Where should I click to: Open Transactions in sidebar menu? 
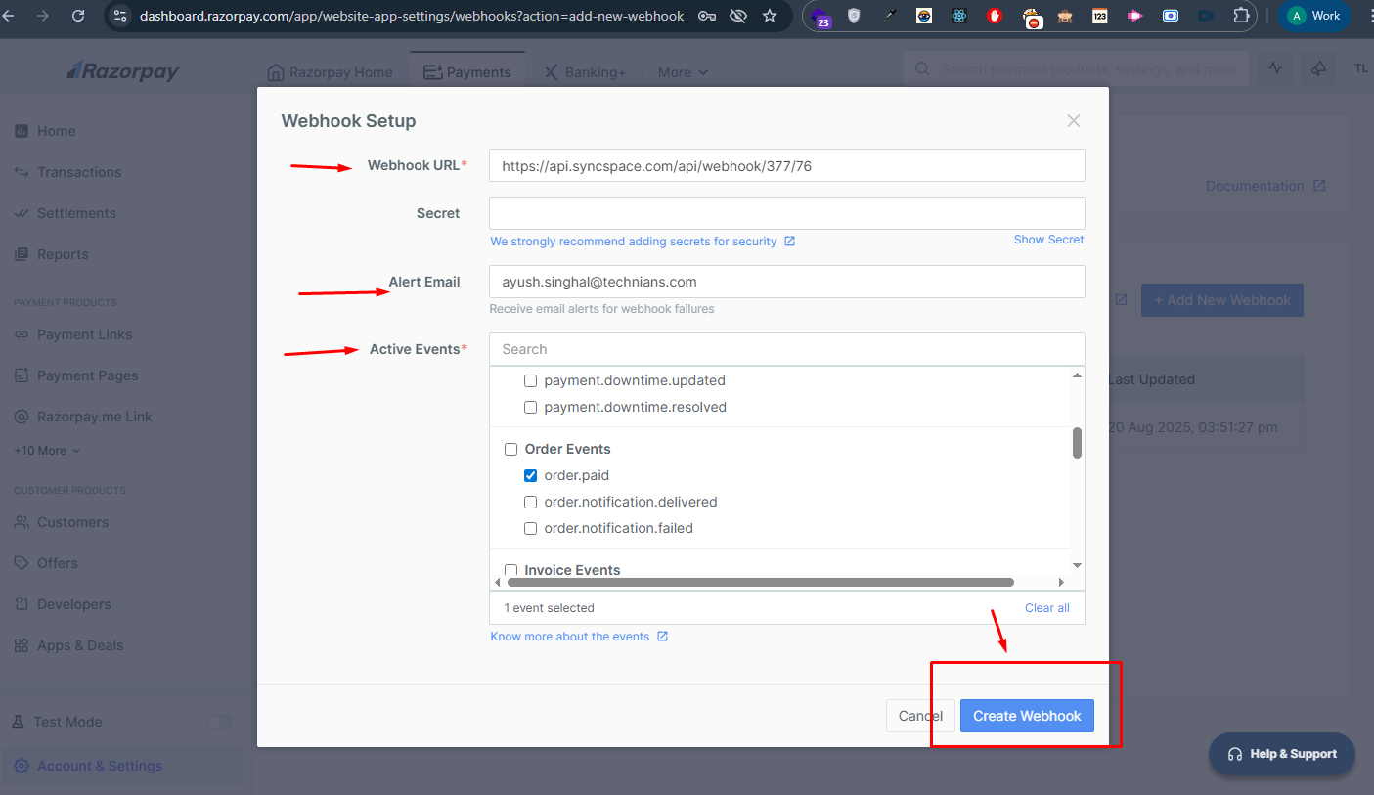pos(79,172)
